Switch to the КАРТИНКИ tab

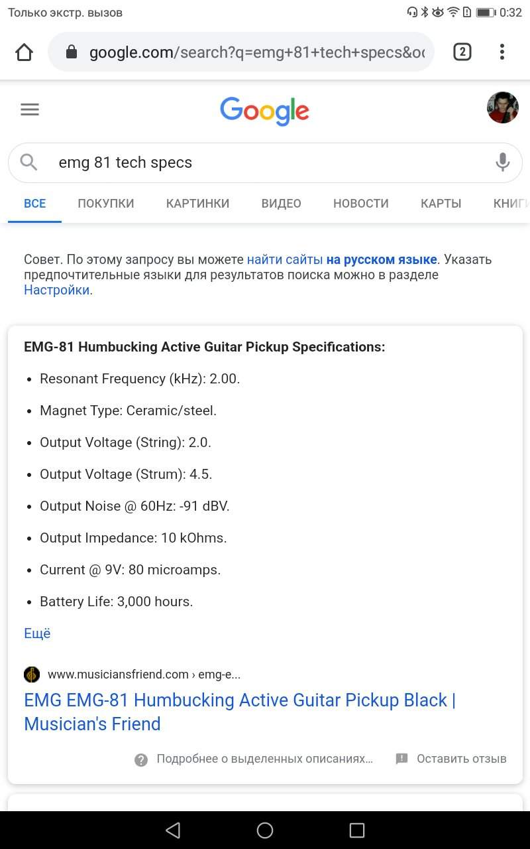(x=197, y=204)
